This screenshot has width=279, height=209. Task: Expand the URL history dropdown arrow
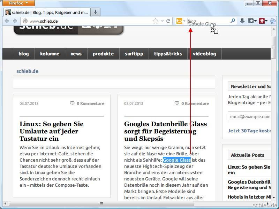(162, 21)
